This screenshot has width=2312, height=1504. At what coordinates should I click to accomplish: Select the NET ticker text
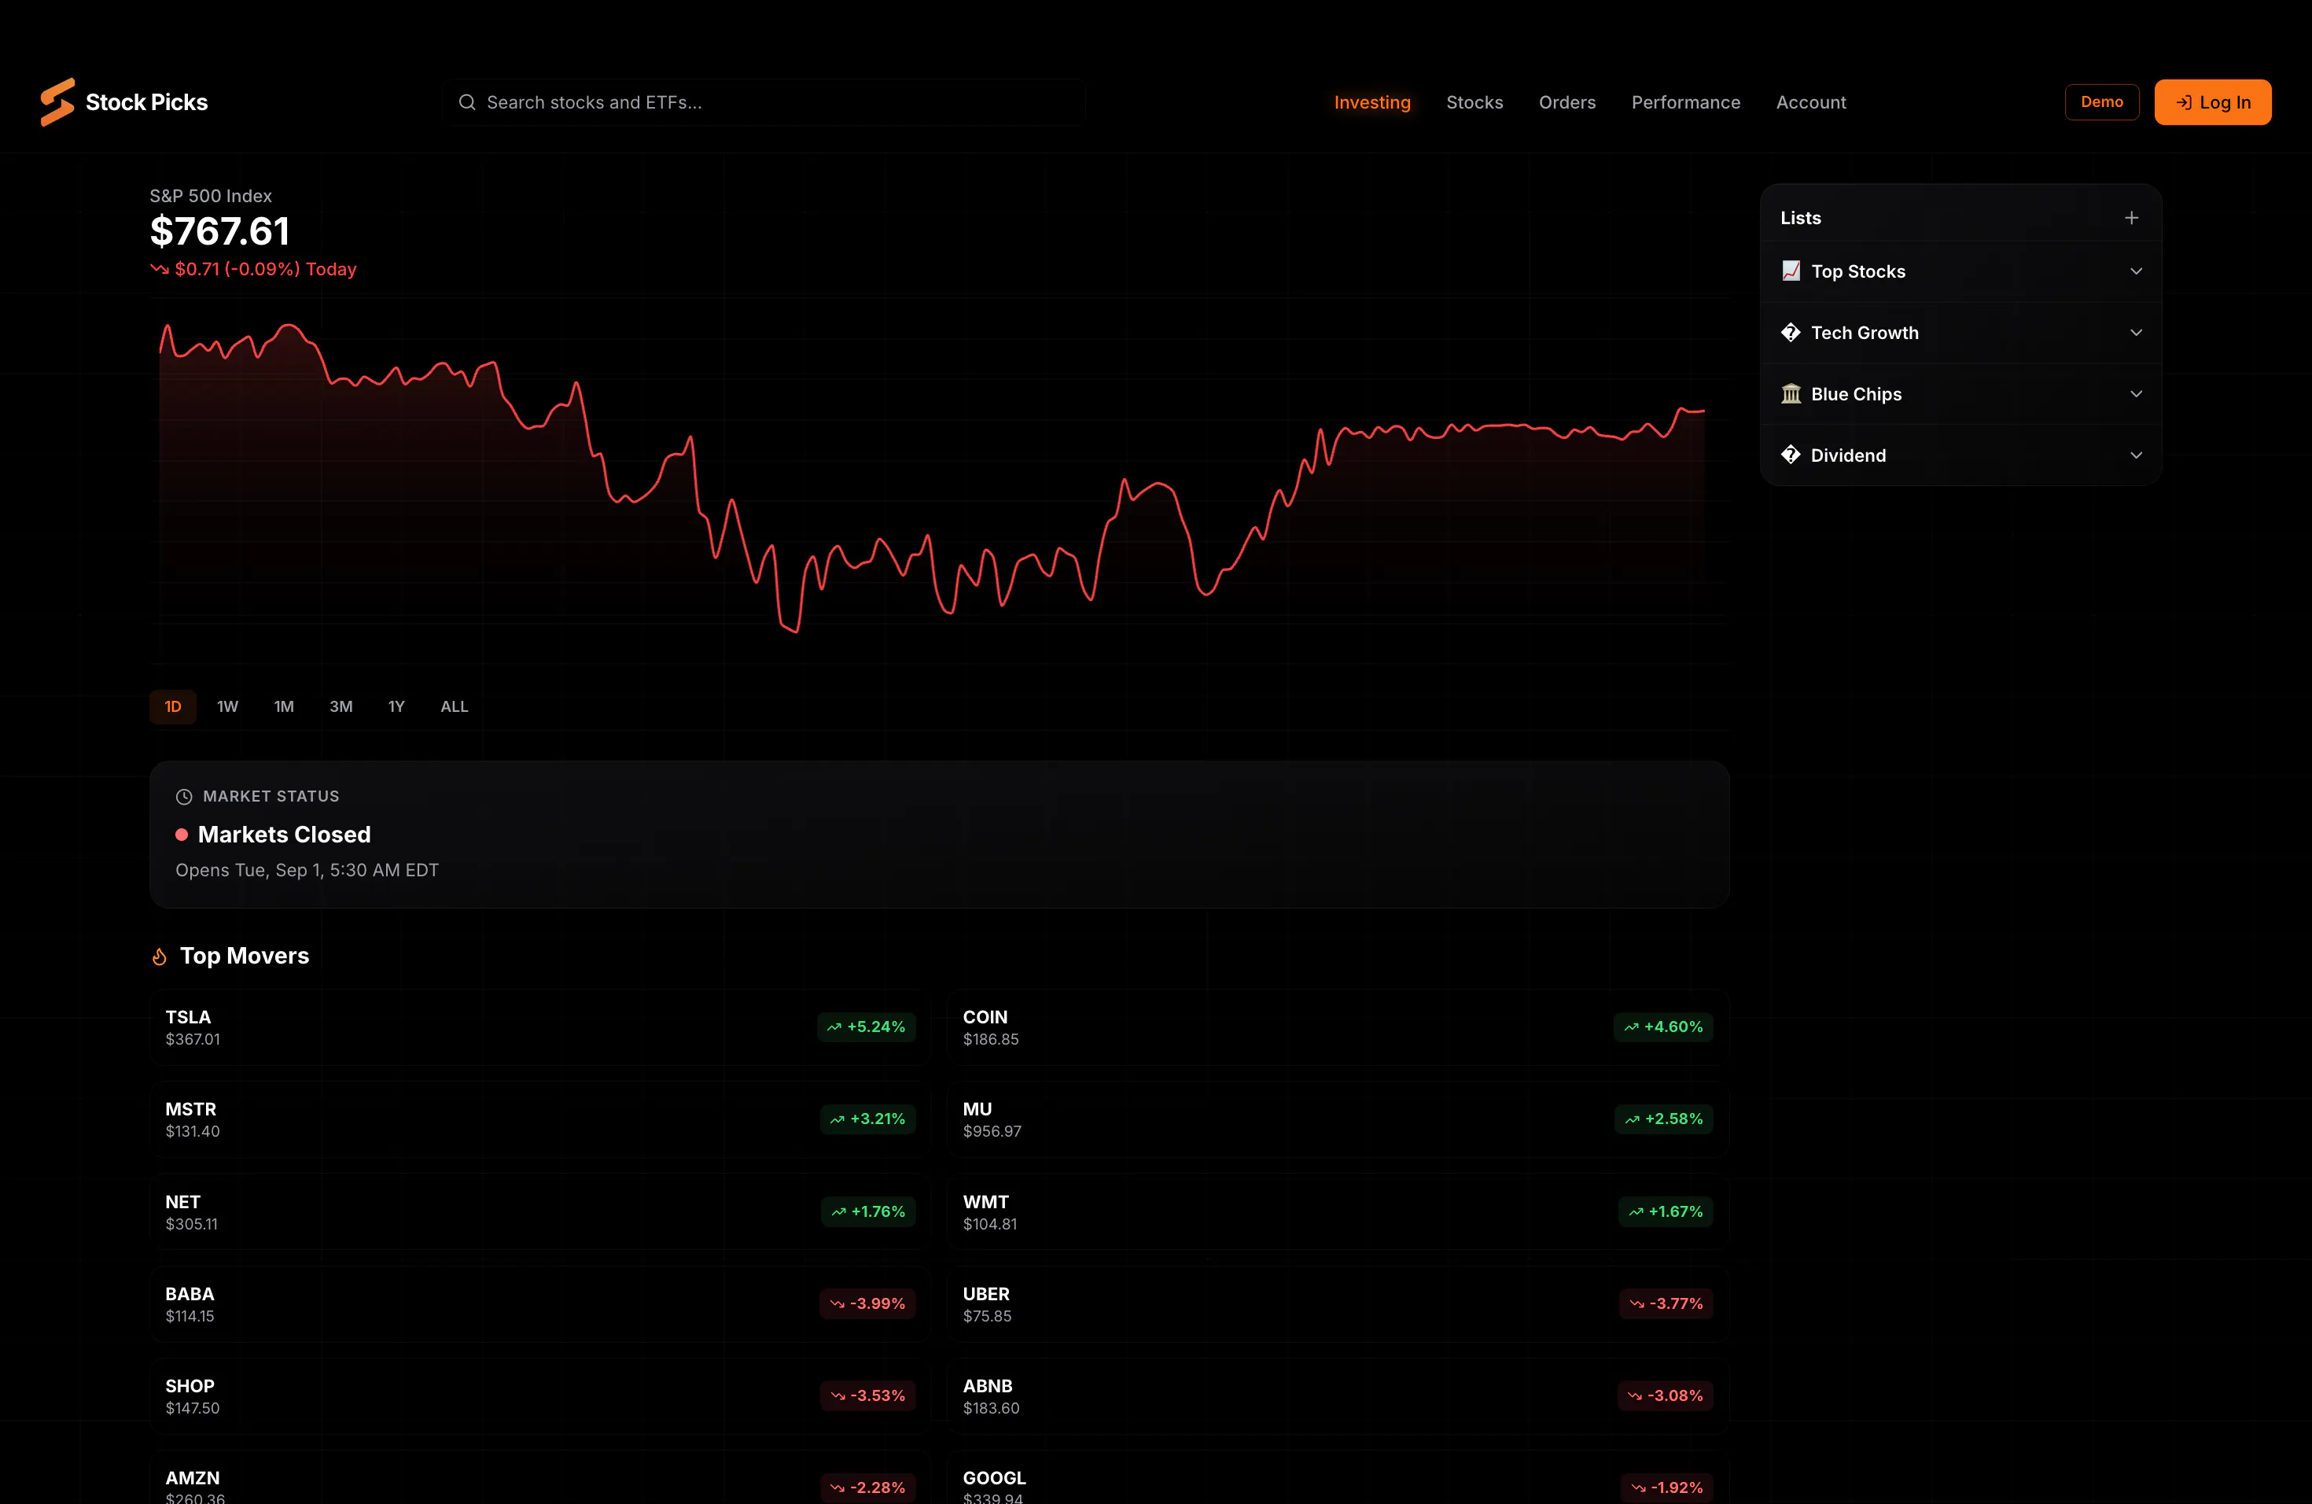182,1202
